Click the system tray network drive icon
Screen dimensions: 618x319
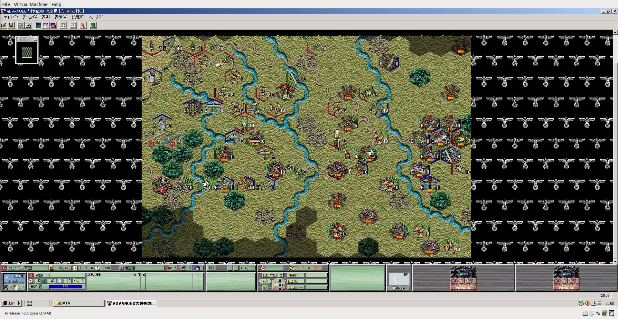(x=582, y=303)
